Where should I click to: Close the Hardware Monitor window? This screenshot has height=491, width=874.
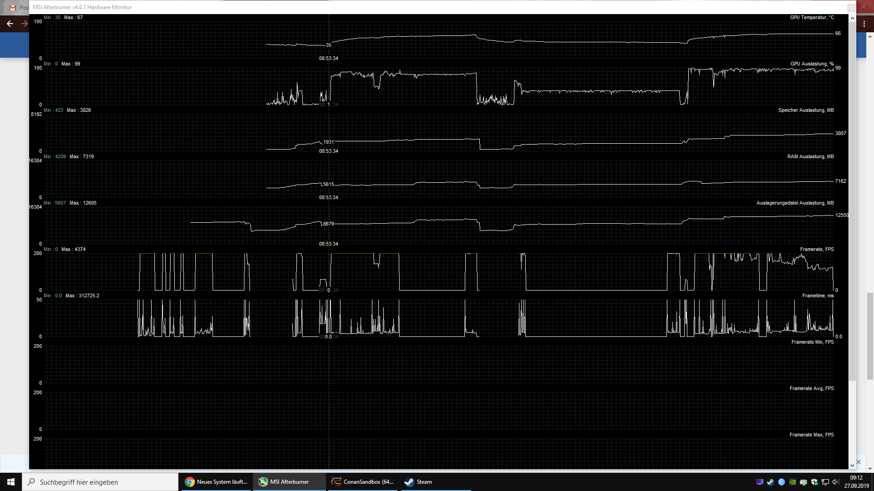tap(850, 7)
